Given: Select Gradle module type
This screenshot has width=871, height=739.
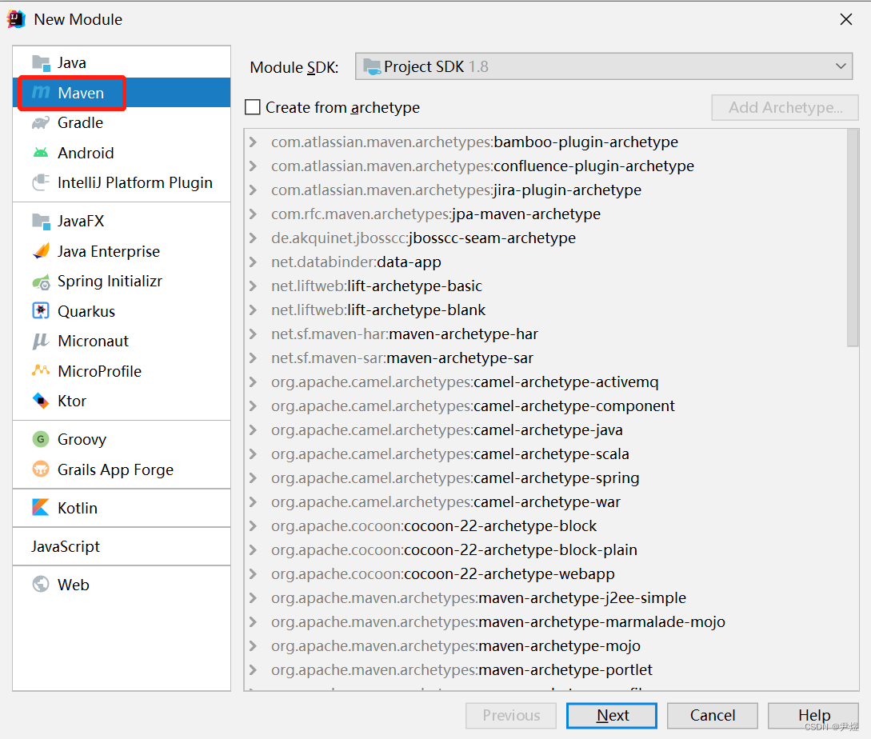Looking at the screenshot, I should [x=122, y=123].
